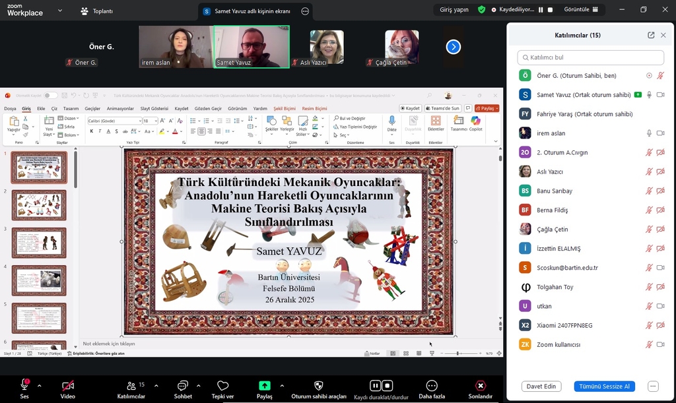Expand the share options arrow beside Paylaş
This screenshot has width=676, height=403.
(x=282, y=385)
